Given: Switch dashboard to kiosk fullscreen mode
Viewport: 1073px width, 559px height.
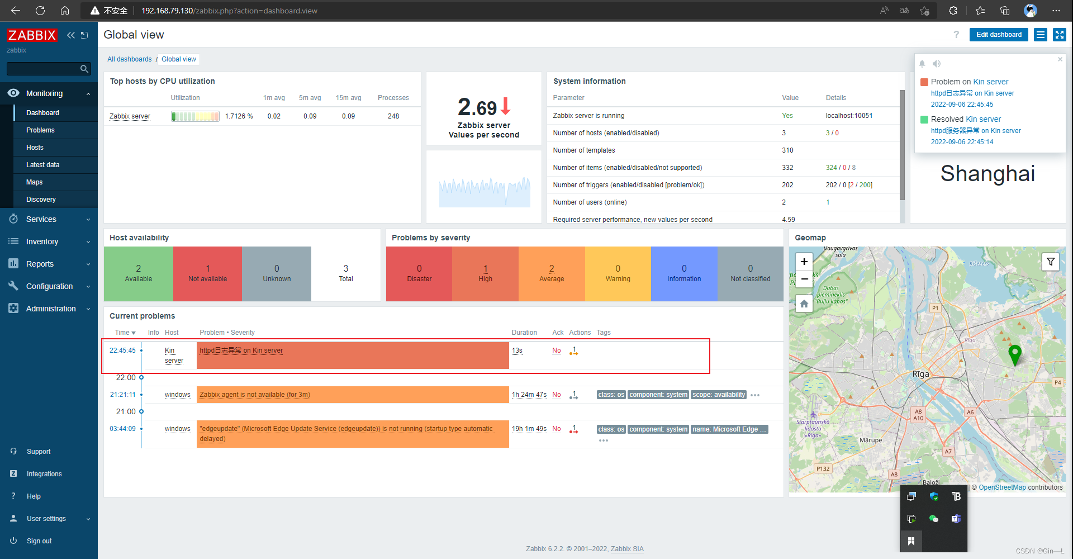Looking at the screenshot, I should coord(1060,35).
